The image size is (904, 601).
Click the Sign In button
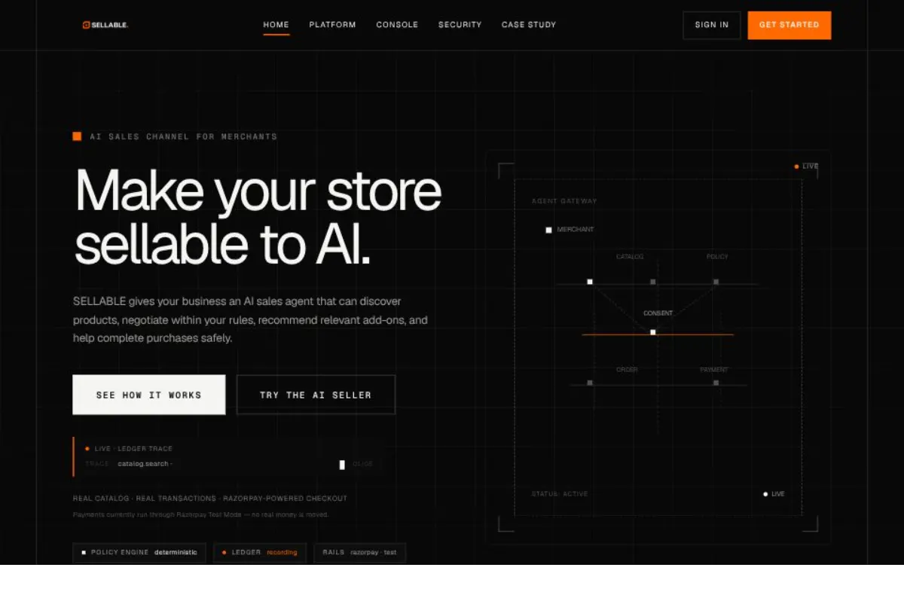(712, 25)
